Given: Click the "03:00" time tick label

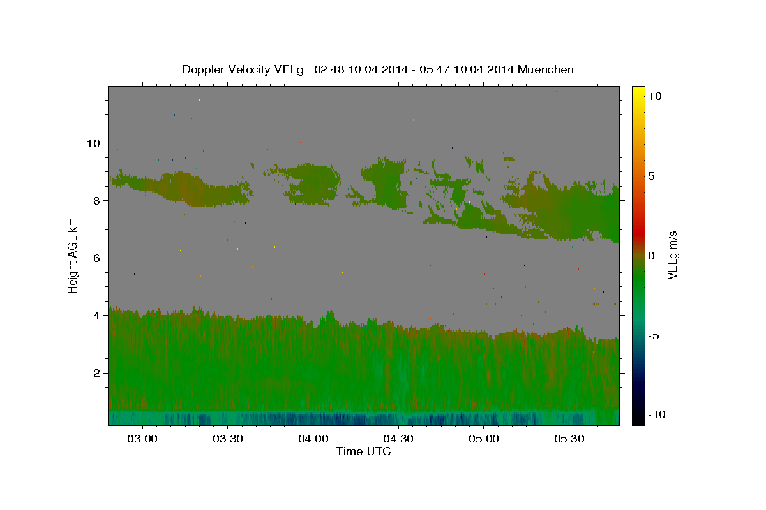Looking at the screenshot, I should (x=142, y=439).
